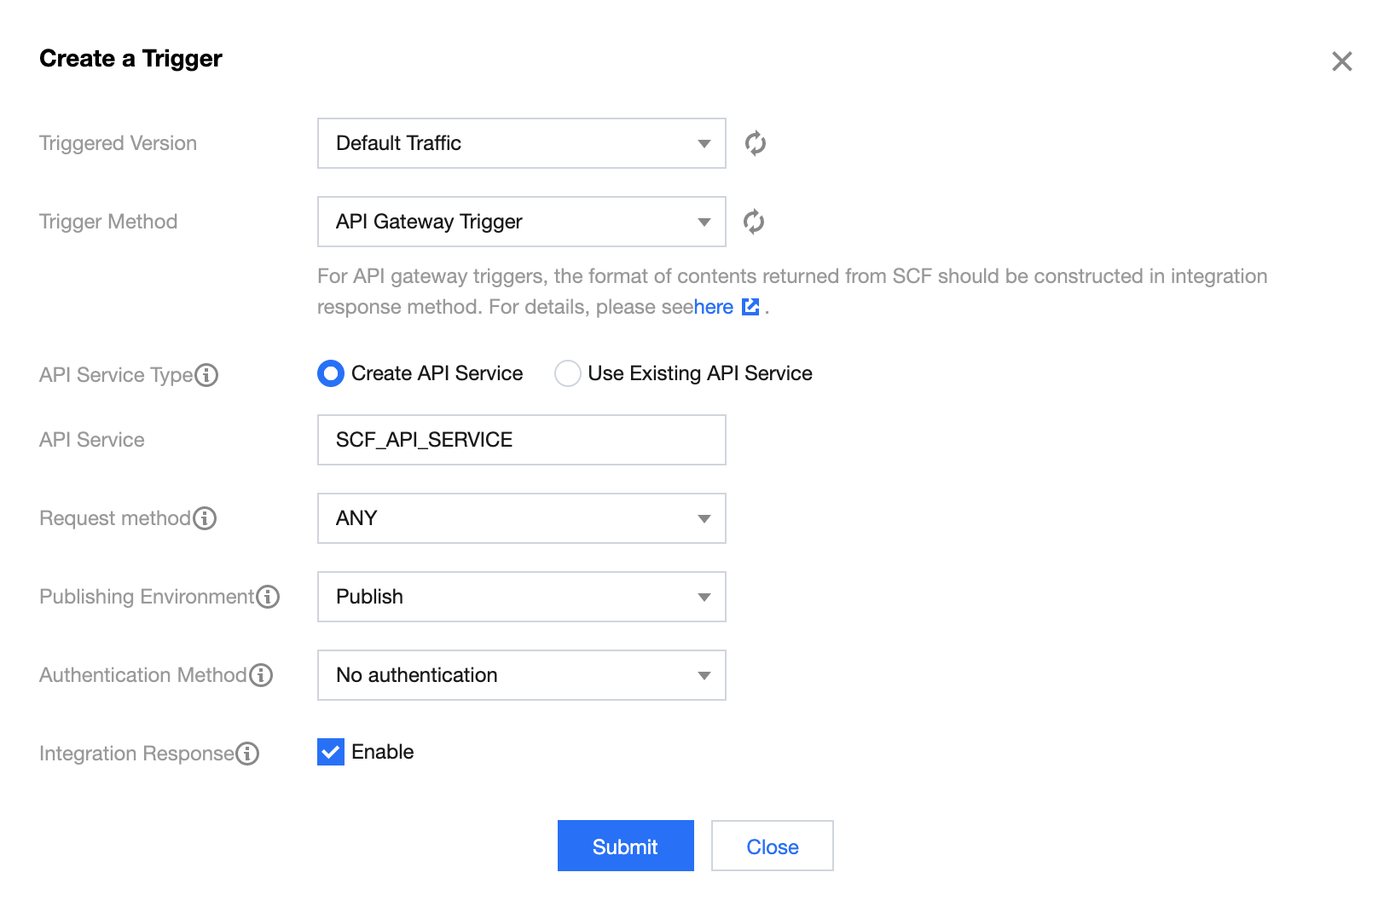
Task: Expand the Trigger Method dropdown
Action: (x=521, y=222)
